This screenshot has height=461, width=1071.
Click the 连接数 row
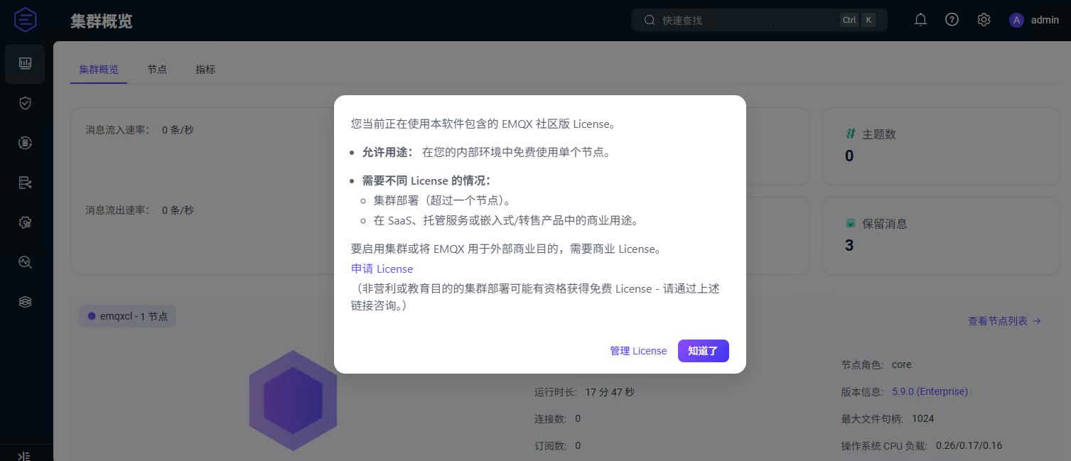tap(558, 418)
